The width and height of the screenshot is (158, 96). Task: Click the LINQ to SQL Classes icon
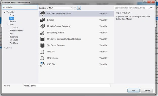[x=42, y=33]
